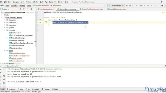This screenshot has height=93, width=166.
Task: Open the Navigate menu
Action: click(16, 2)
